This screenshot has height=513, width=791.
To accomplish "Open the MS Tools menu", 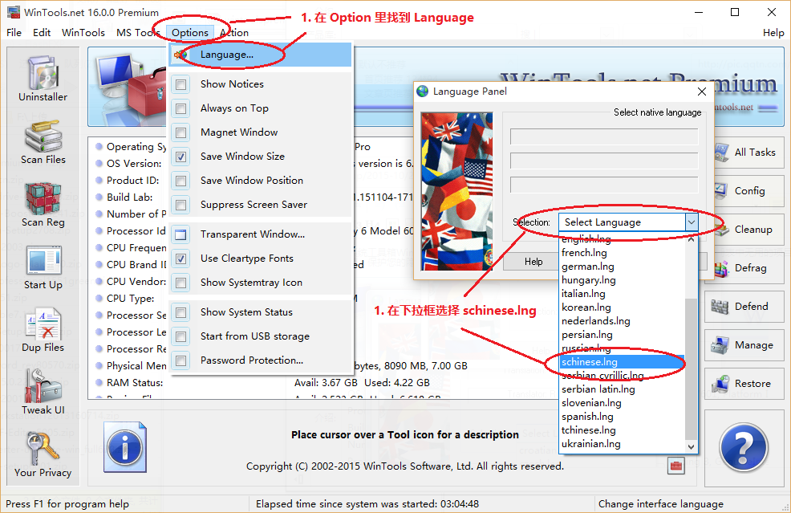I will 138,33.
